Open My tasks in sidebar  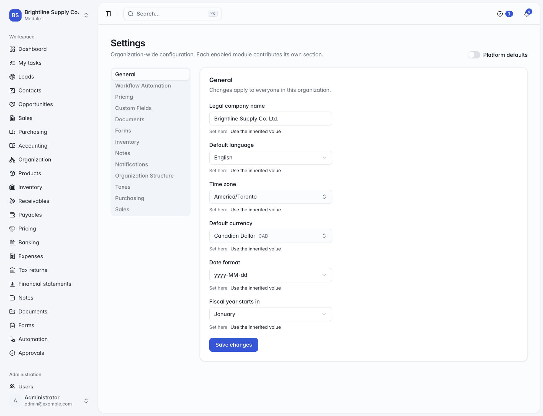click(49, 63)
